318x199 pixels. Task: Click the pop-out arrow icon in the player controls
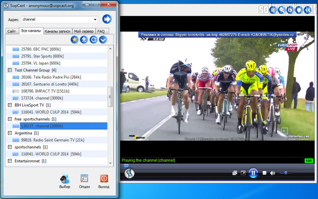click(243, 173)
